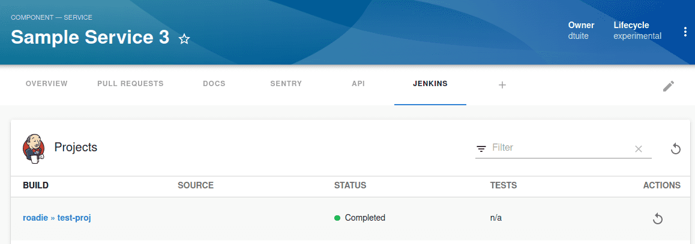Go to the Docs tab
695x244 pixels.
pos(214,84)
